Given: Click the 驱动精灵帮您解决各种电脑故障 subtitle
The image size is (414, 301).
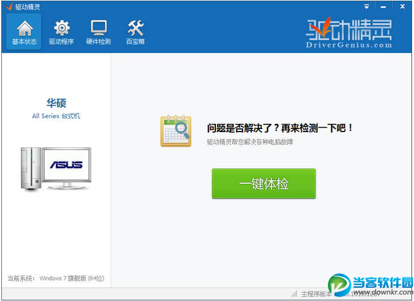Looking at the screenshot, I should (x=250, y=142).
